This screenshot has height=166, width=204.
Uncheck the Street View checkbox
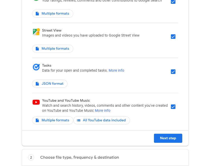point(173,37)
